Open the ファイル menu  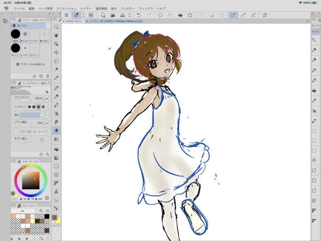[x=19, y=9]
